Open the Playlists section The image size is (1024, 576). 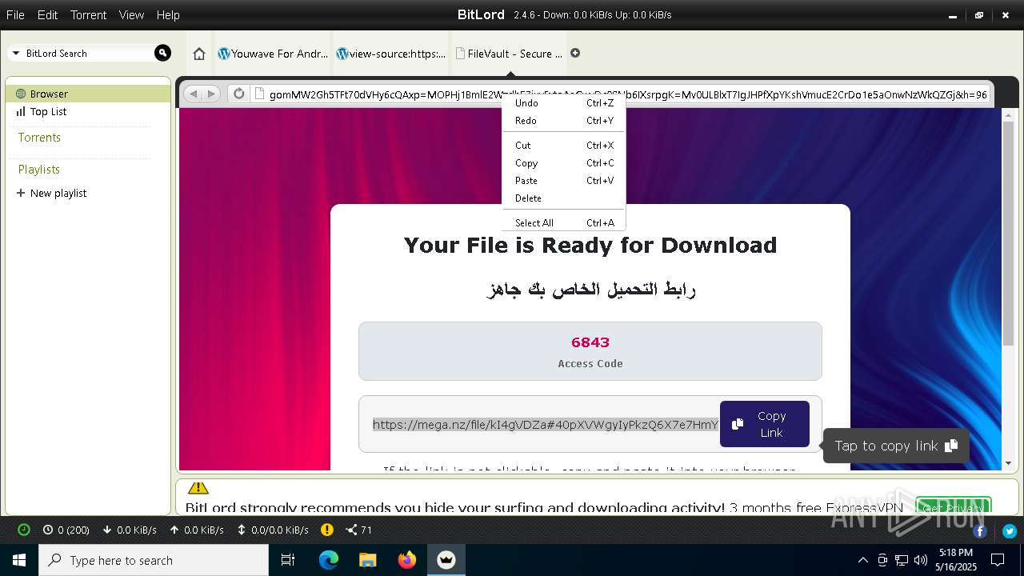click(x=39, y=170)
